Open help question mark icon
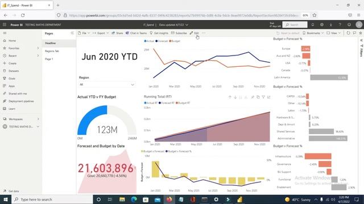This screenshot has width=364, height=204. click(x=340, y=24)
